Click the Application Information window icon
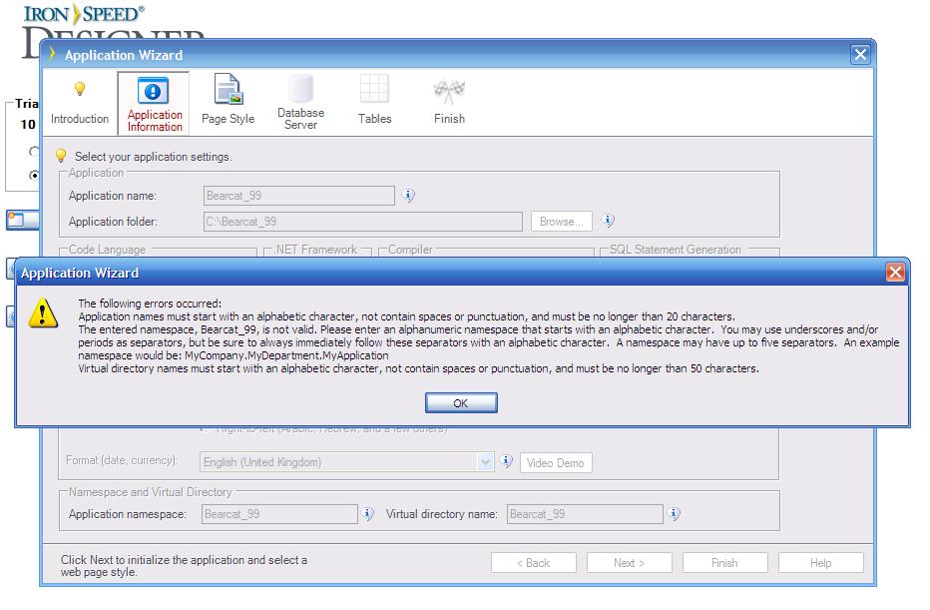Screen dimensions: 930x610 click(x=153, y=91)
